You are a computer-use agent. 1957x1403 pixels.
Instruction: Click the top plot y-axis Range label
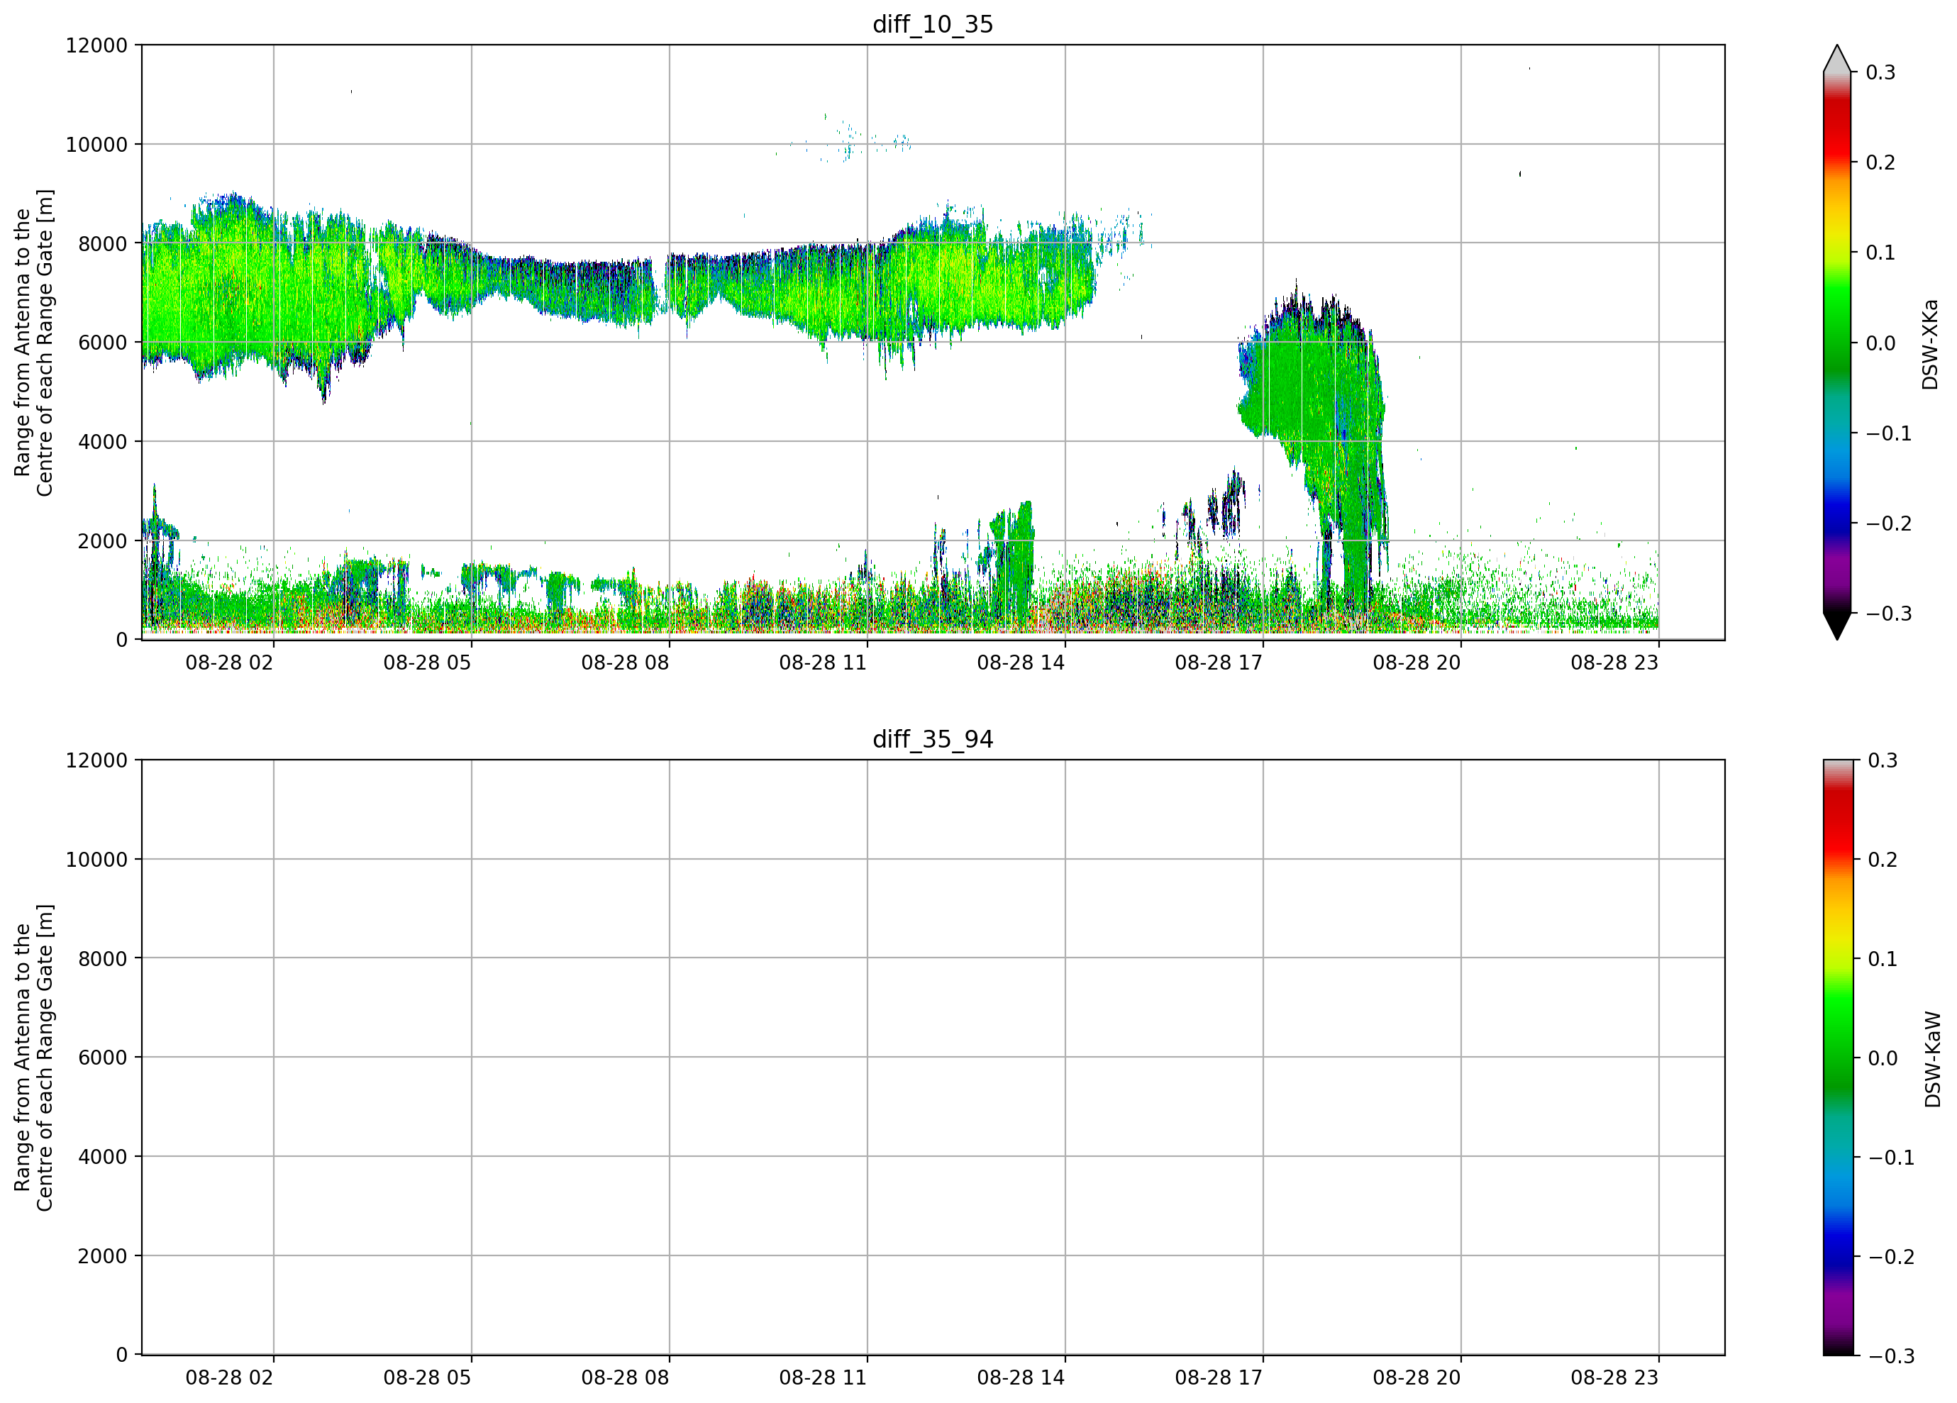click(33, 343)
